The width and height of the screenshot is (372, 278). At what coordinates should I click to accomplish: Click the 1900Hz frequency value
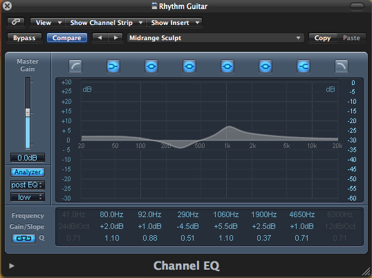(x=264, y=214)
